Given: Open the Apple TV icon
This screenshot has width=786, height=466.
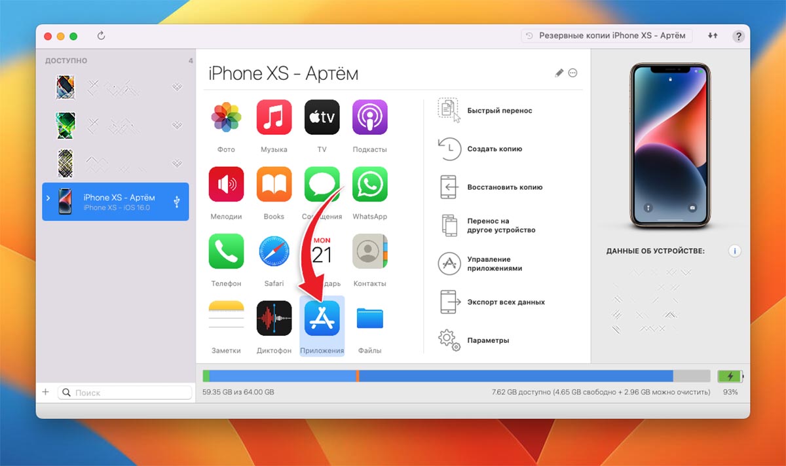Looking at the screenshot, I should (322, 117).
